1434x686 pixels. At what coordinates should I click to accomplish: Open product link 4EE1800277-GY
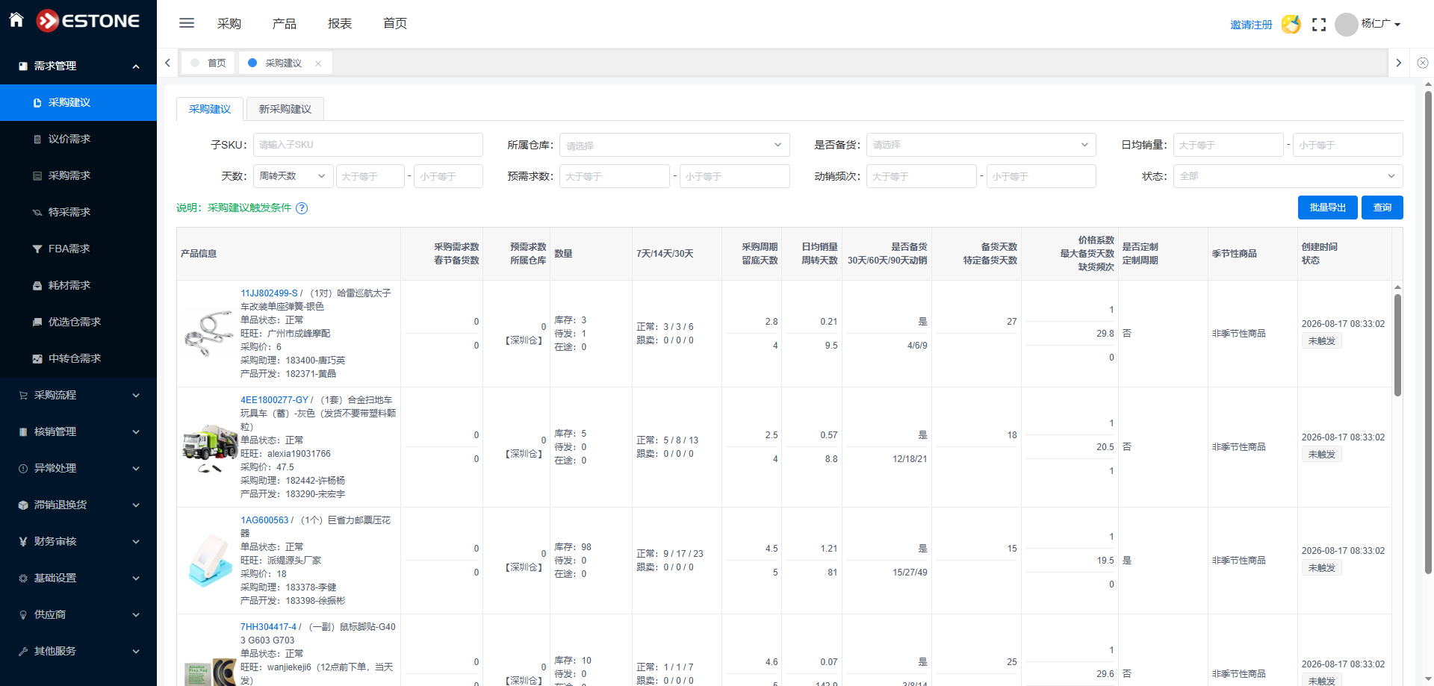274,400
